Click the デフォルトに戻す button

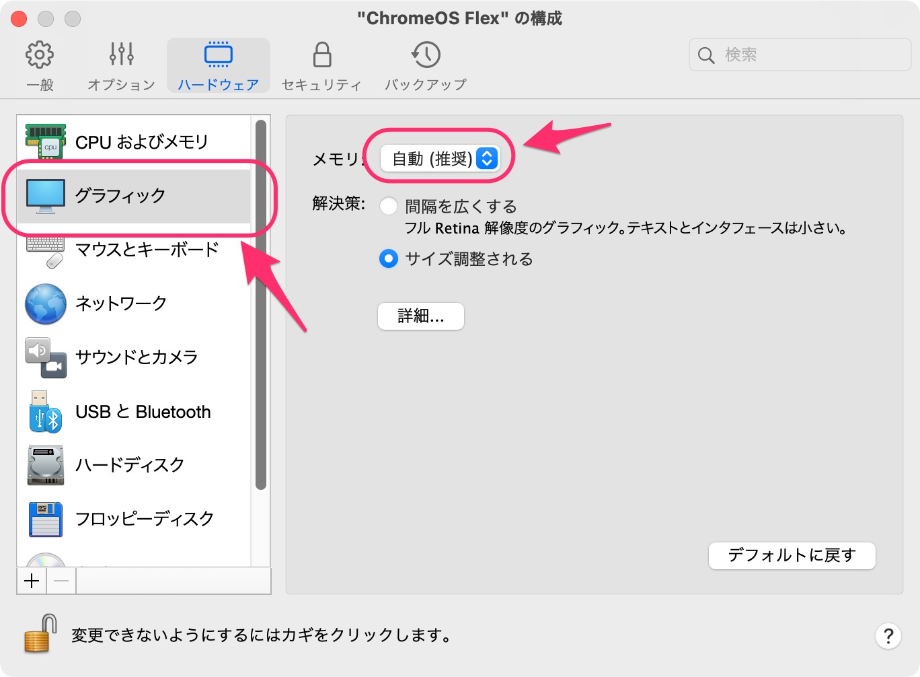point(792,555)
